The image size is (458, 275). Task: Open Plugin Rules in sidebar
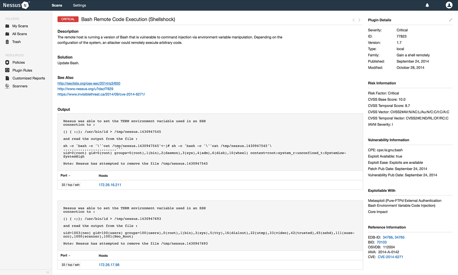coord(22,70)
